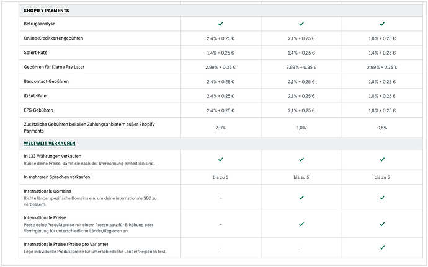The image size is (428, 267).
Task: Click Internationale Domains checkmark in middle plan column
Action: [x=301, y=198]
